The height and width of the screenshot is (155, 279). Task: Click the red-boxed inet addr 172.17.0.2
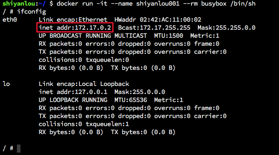tap(75, 27)
